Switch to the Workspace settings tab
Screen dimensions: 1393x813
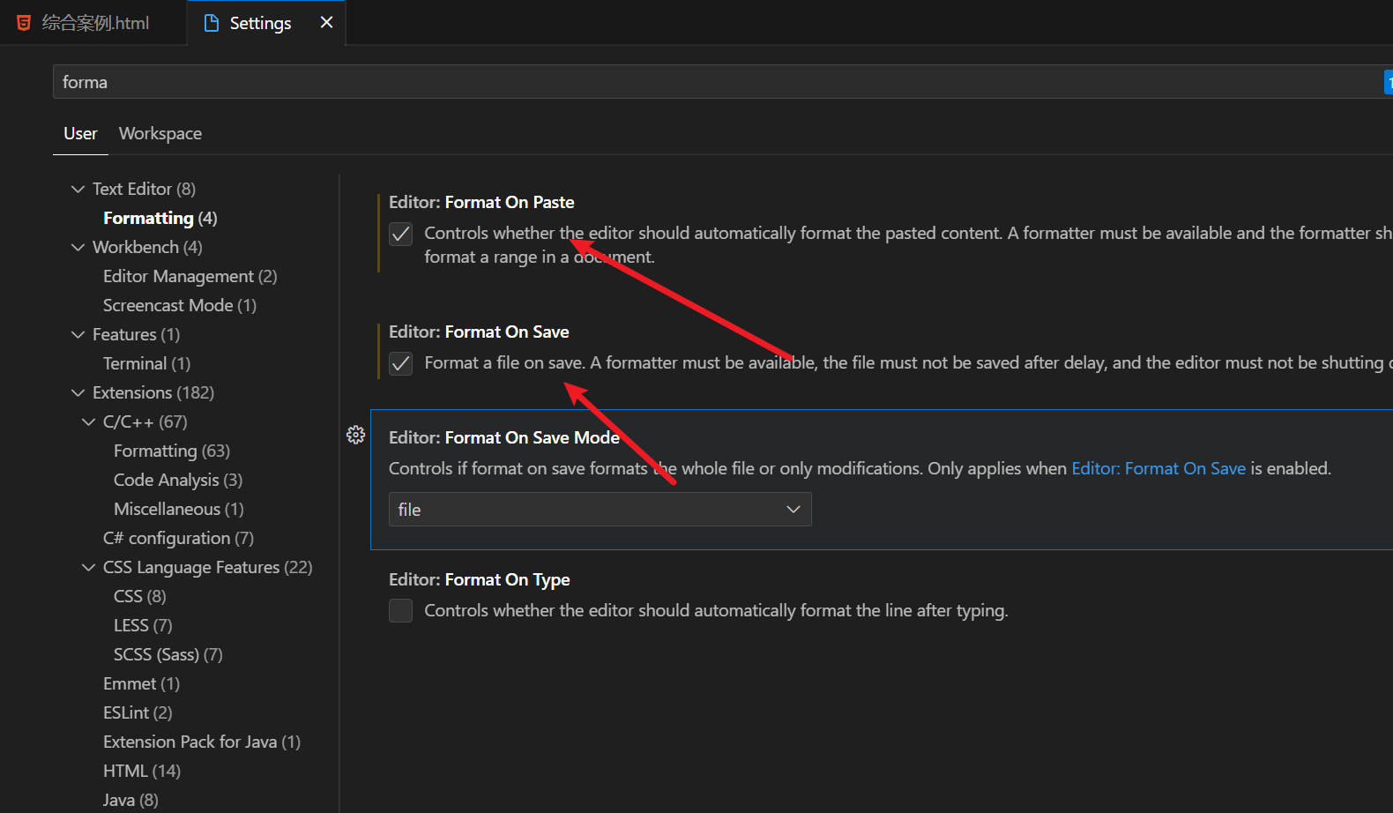click(x=160, y=133)
